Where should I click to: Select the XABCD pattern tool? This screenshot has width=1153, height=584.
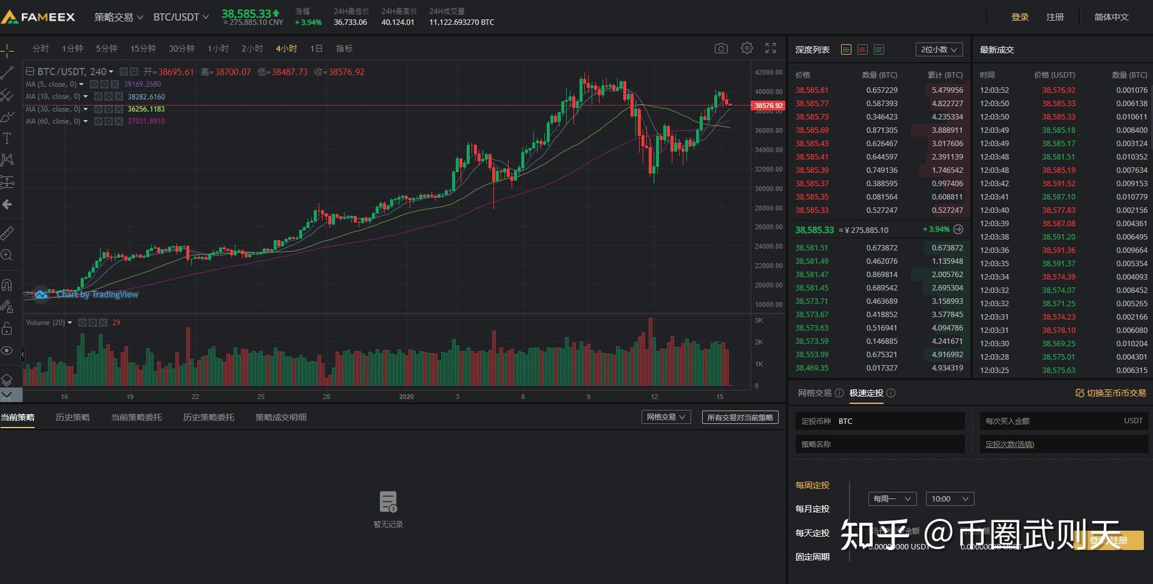coord(7,160)
